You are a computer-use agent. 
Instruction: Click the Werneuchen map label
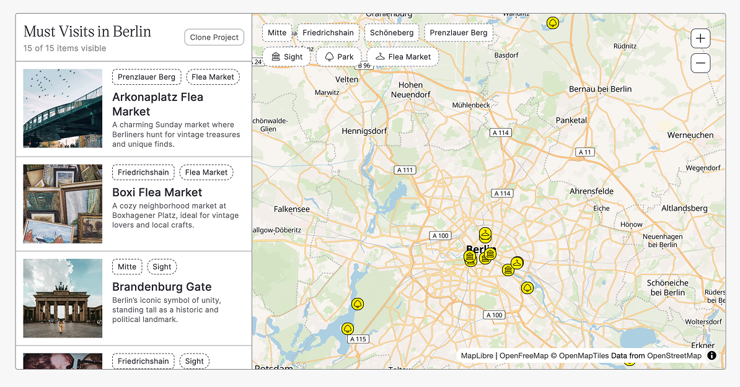coord(690,135)
